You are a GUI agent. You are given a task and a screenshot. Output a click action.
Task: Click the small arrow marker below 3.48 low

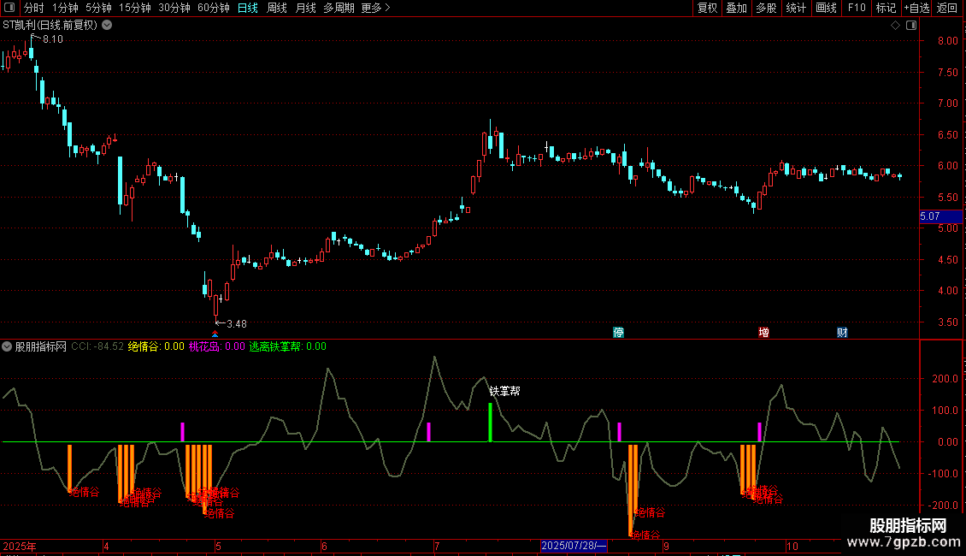click(215, 334)
